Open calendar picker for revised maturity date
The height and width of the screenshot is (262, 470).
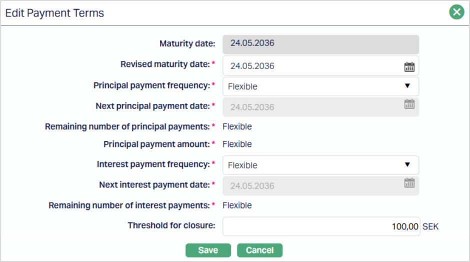coord(409,66)
